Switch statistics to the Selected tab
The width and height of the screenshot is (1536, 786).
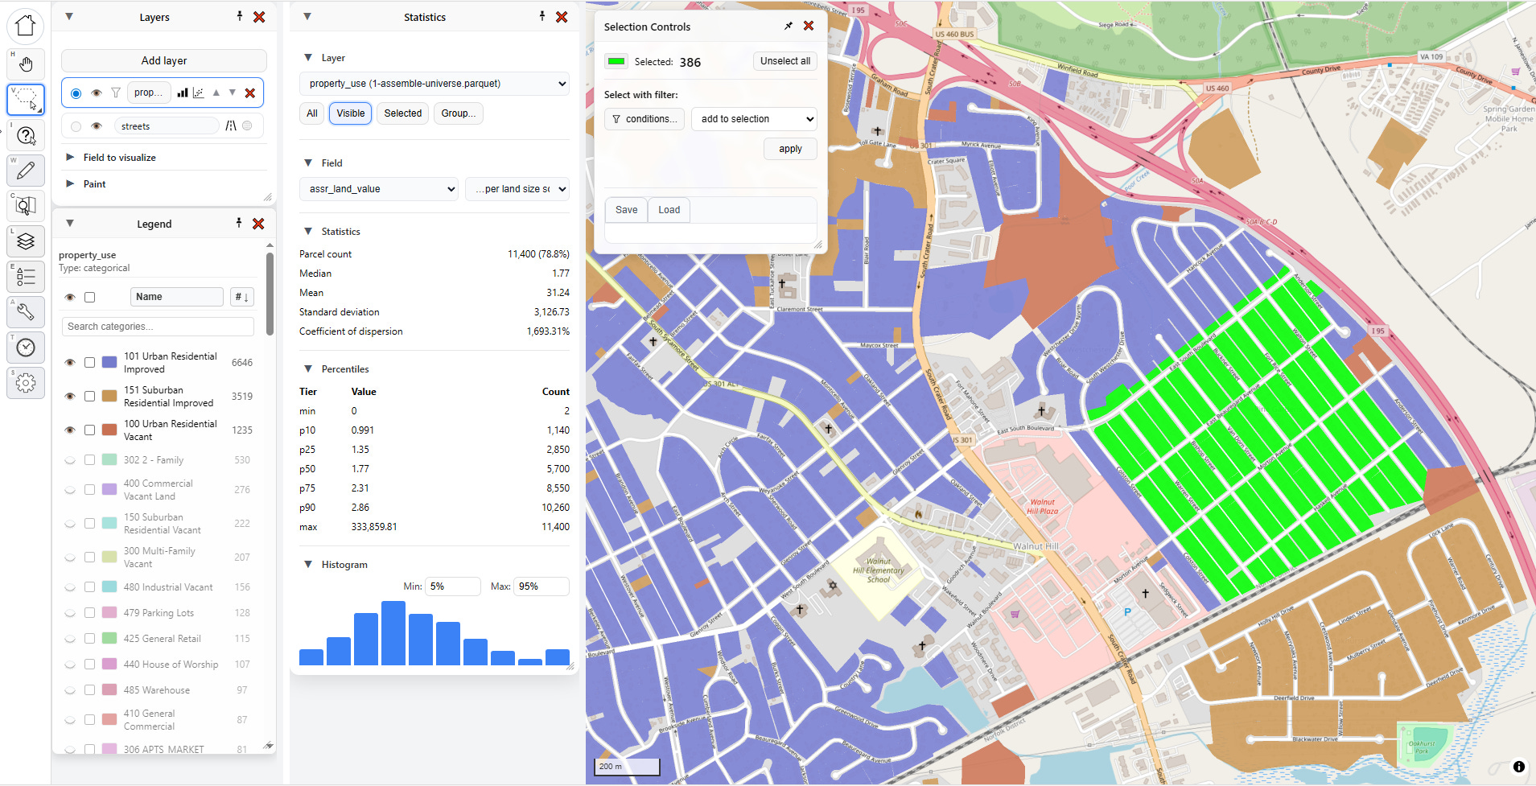[402, 113]
